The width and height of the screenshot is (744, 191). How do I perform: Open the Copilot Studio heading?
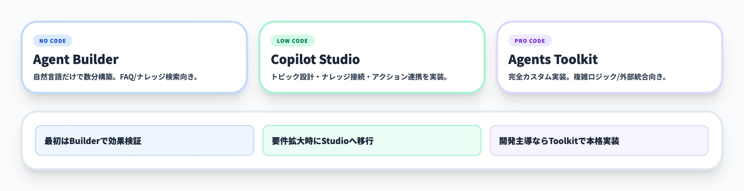315,59
